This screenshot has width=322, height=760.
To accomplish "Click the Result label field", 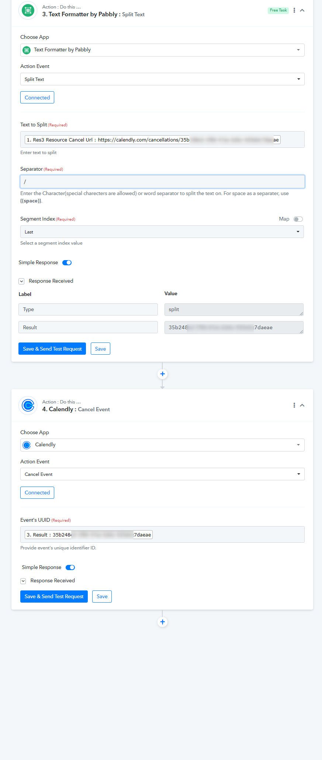I will coord(88,327).
